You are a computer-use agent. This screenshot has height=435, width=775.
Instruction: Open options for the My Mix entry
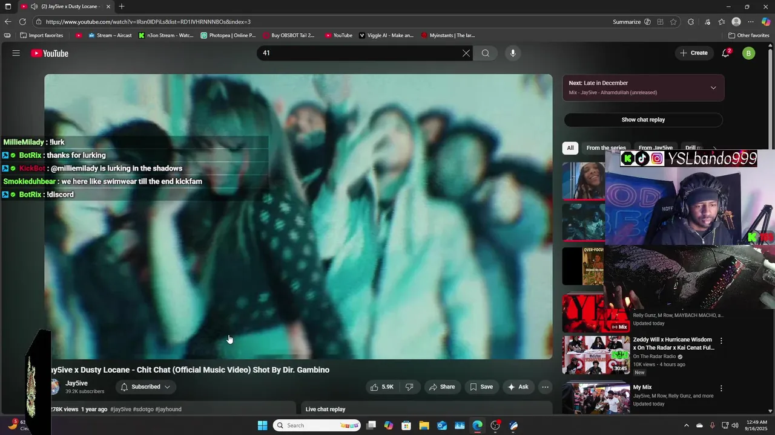tap(721, 388)
